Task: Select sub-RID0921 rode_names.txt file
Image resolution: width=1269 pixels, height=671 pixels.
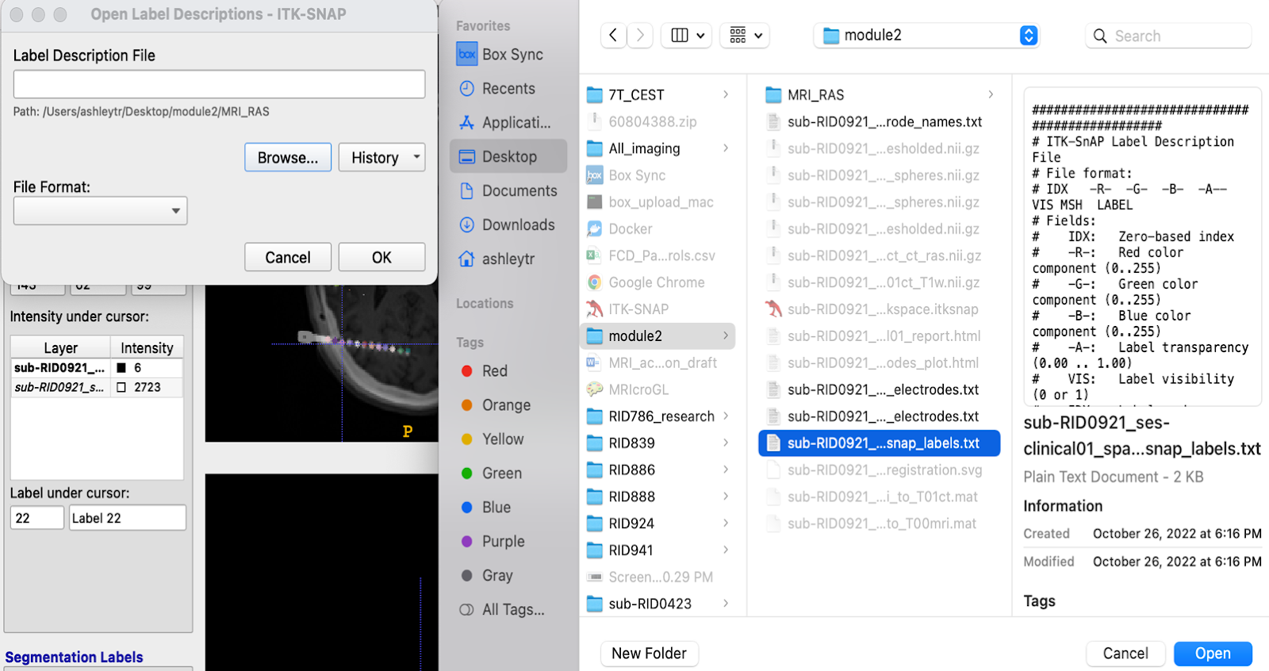Action: [x=875, y=121]
